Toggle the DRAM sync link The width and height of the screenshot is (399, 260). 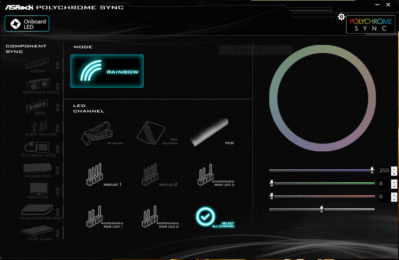click(58, 65)
